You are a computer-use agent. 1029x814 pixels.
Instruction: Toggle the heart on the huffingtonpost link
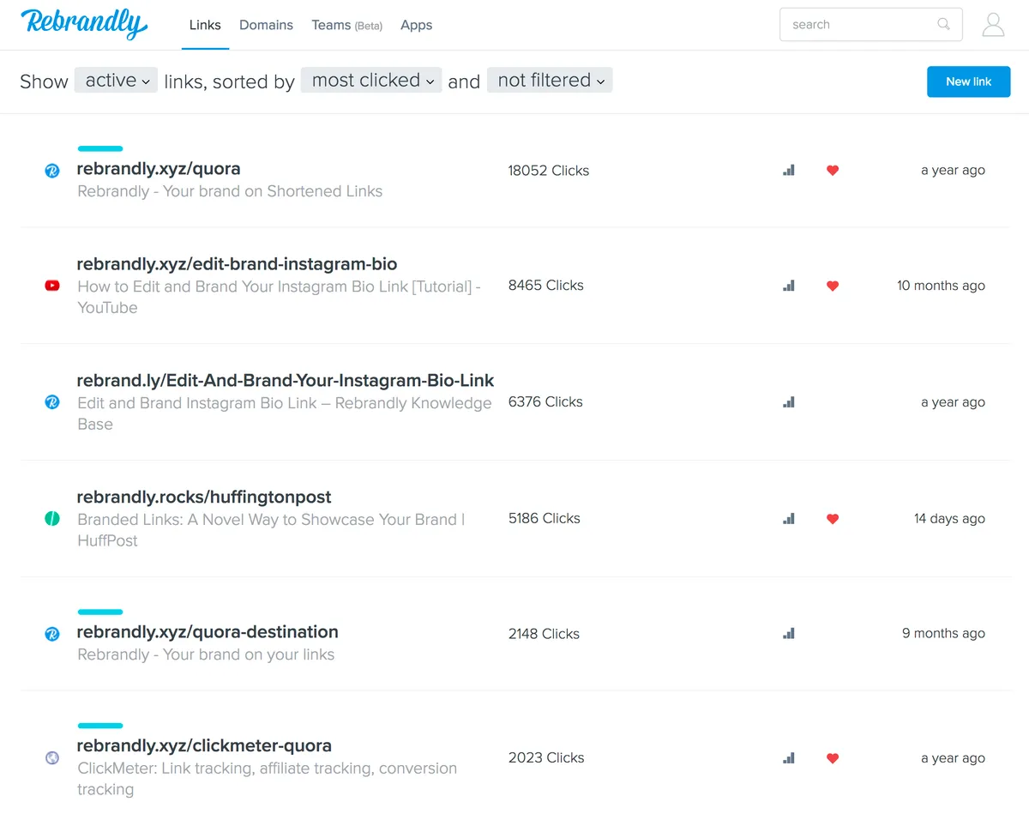(832, 518)
